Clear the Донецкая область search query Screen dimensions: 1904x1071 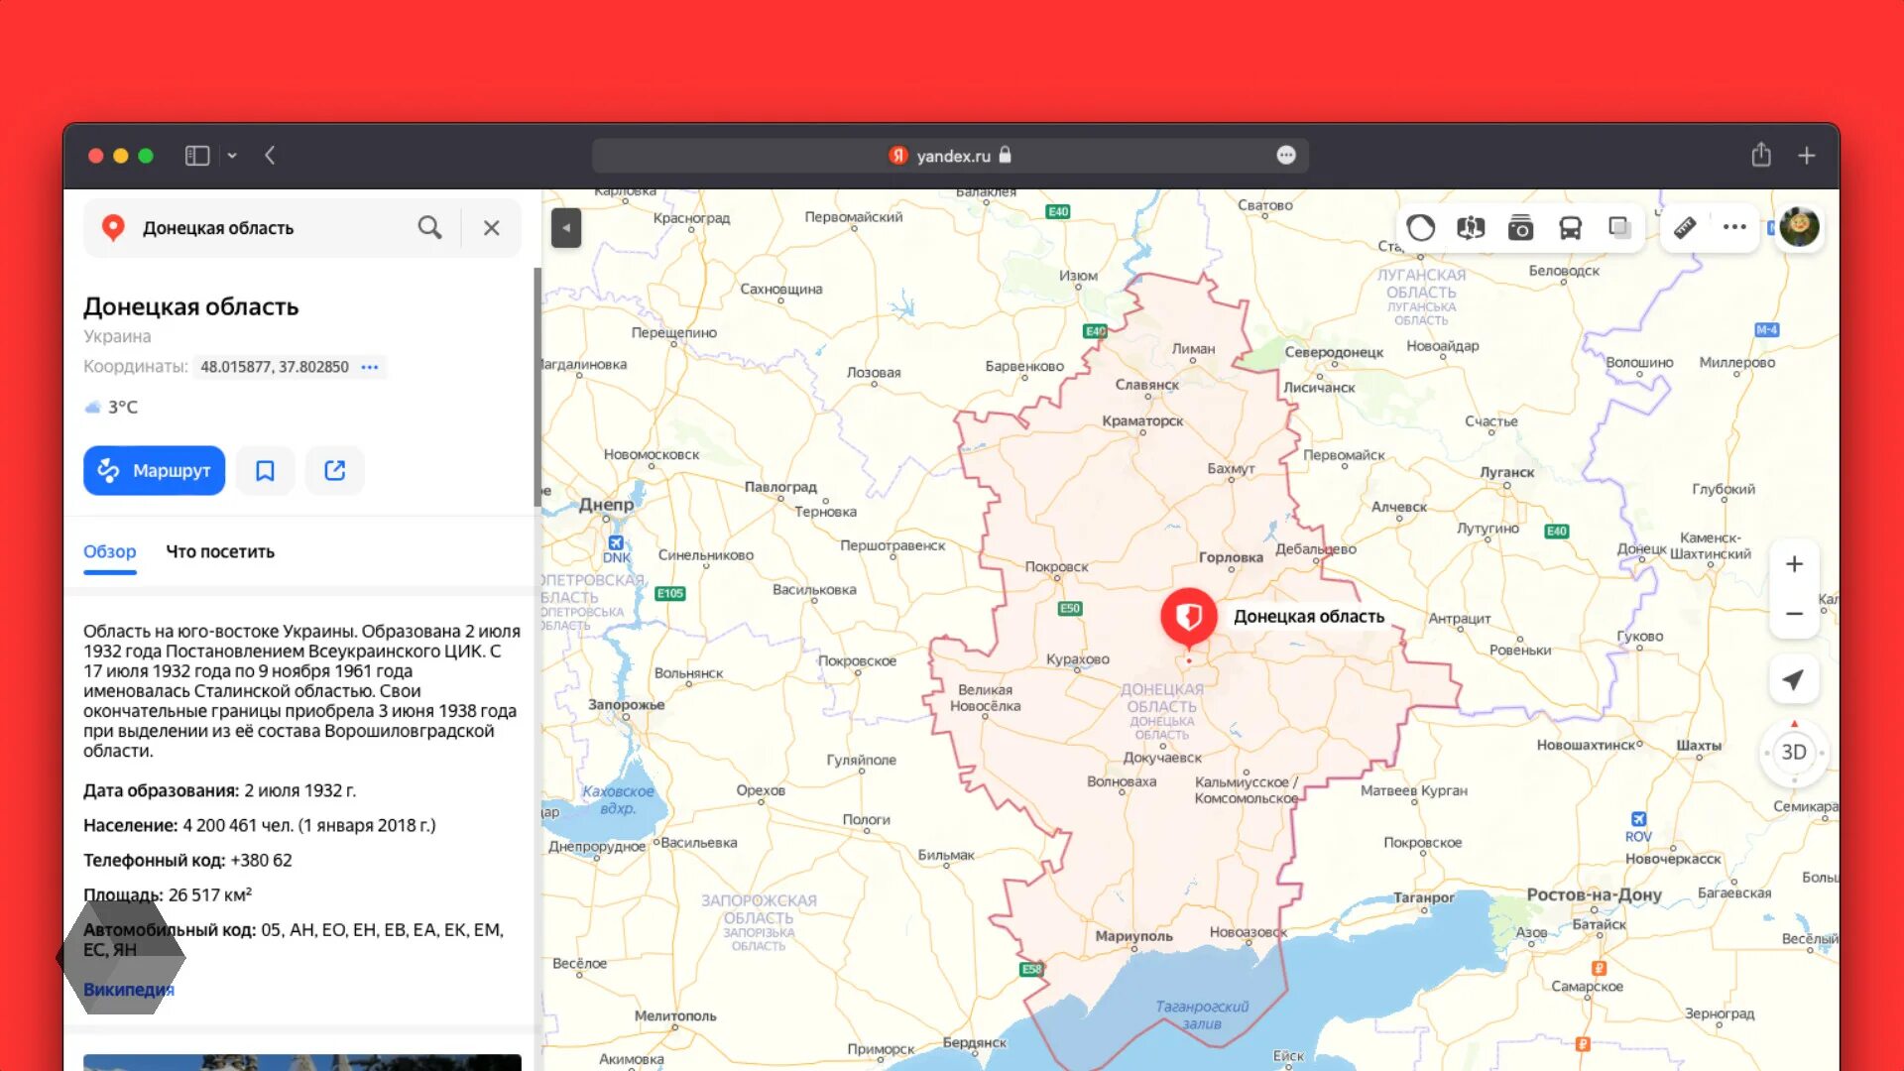pyautogui.click(x=491, y=228)
